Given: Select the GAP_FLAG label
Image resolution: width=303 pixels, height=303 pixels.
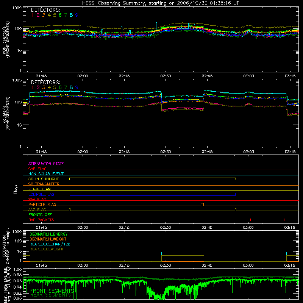Looking at the screenshot, I should pos(37,169).
